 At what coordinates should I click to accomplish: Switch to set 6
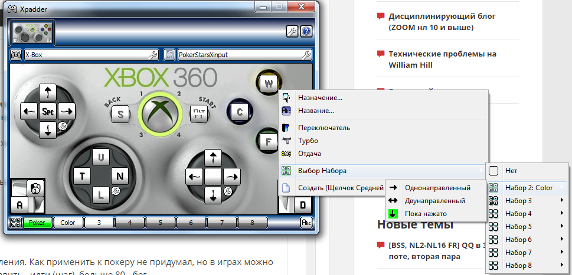pyautogui.click(x=191, y=223)
